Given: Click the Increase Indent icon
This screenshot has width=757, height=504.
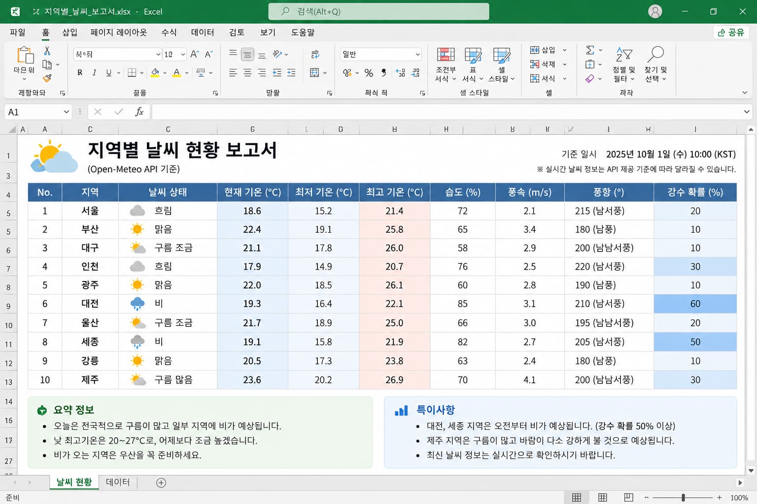Looking at the screenshot, I should point(291,73).
